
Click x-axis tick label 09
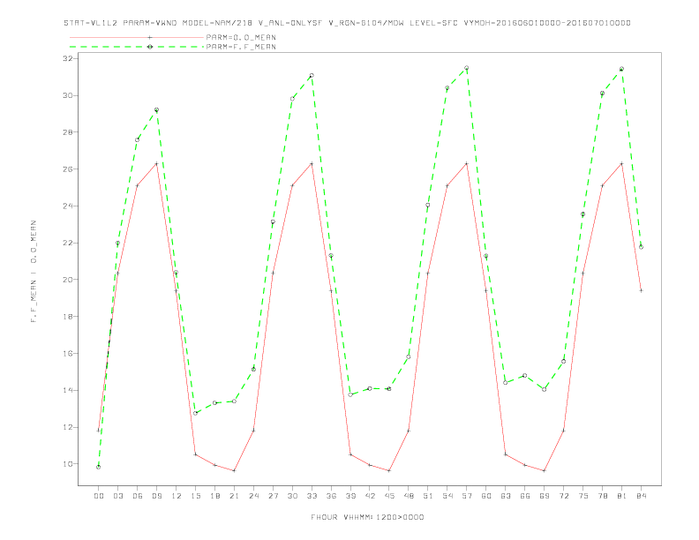coord(156,496)
